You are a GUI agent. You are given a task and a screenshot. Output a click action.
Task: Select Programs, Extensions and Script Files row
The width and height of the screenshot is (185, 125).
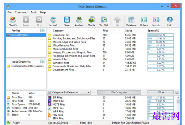[111, 56]
